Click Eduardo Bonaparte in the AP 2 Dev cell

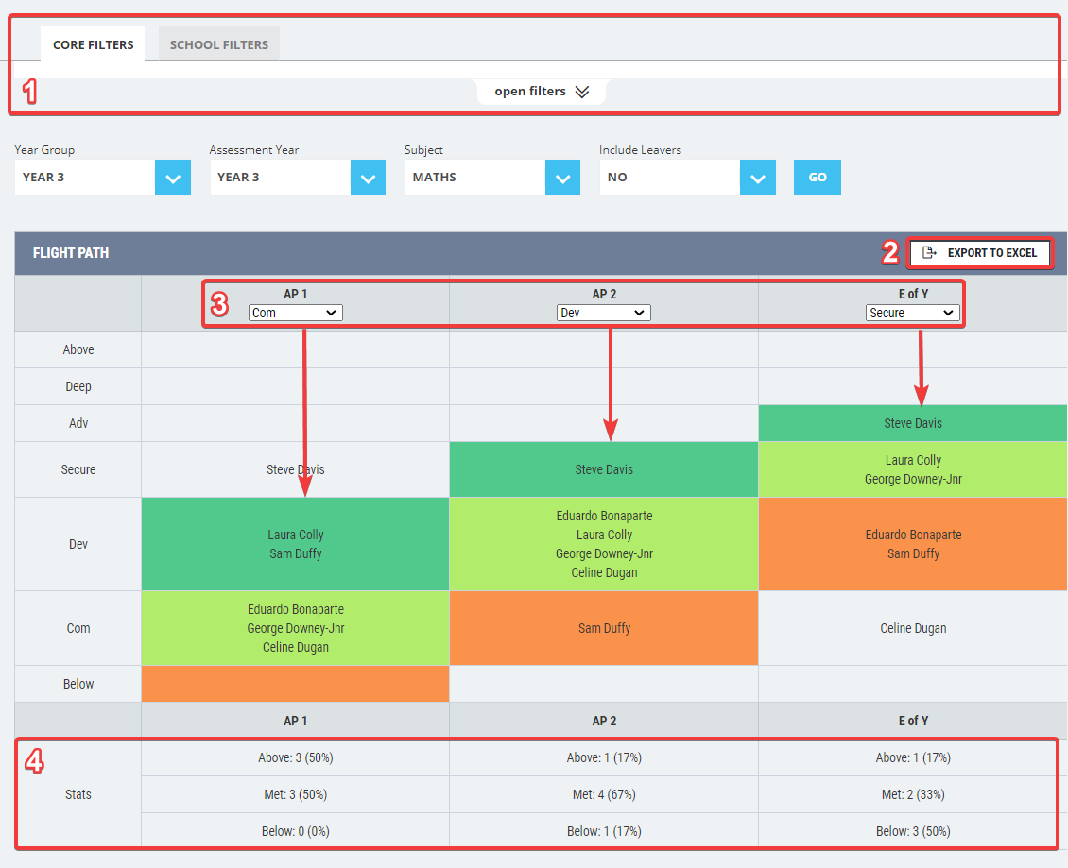tap(604, 516)
